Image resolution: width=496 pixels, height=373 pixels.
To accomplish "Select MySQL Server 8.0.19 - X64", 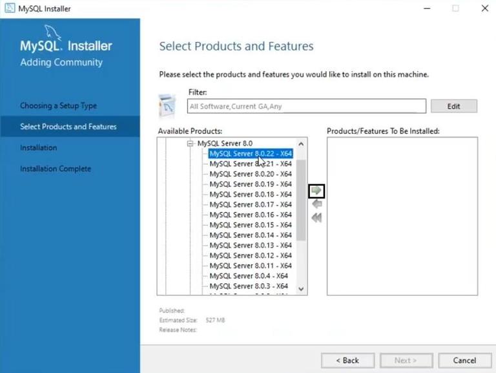I will 251,184.
